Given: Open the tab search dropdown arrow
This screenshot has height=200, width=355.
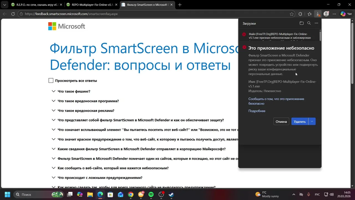Looking at the screenshot, I should coord(4,5).
